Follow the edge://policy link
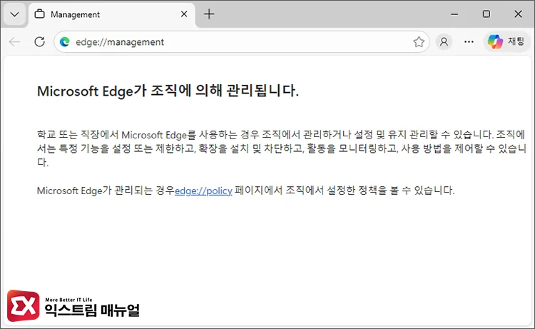 coord(203,191)
